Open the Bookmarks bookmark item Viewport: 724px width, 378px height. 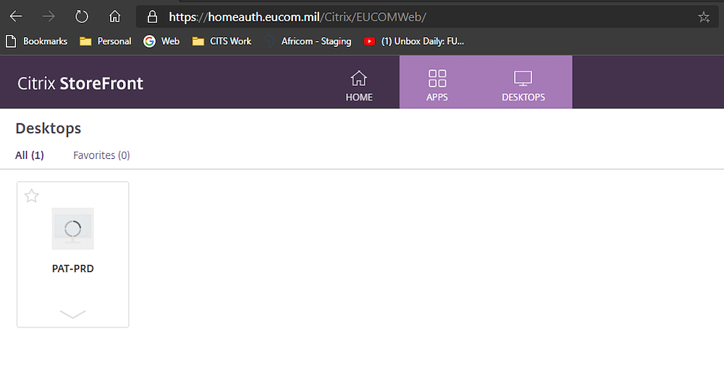(36, 41)
